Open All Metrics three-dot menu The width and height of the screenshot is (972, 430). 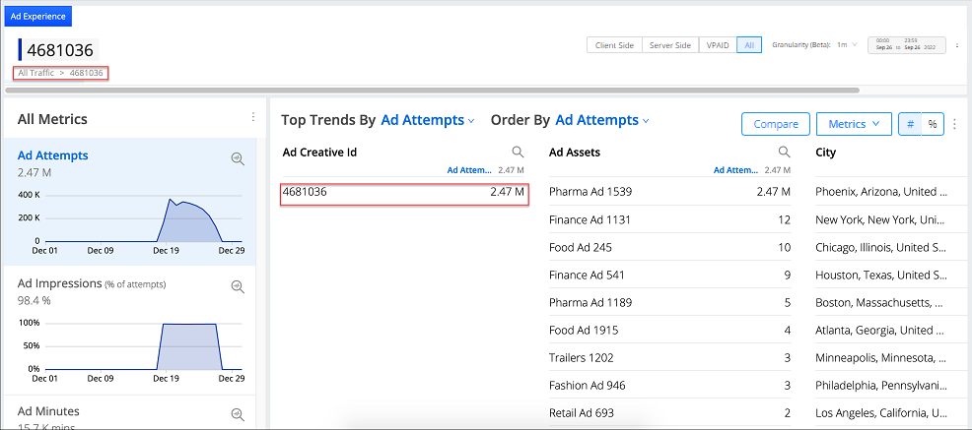coord(252,117)
